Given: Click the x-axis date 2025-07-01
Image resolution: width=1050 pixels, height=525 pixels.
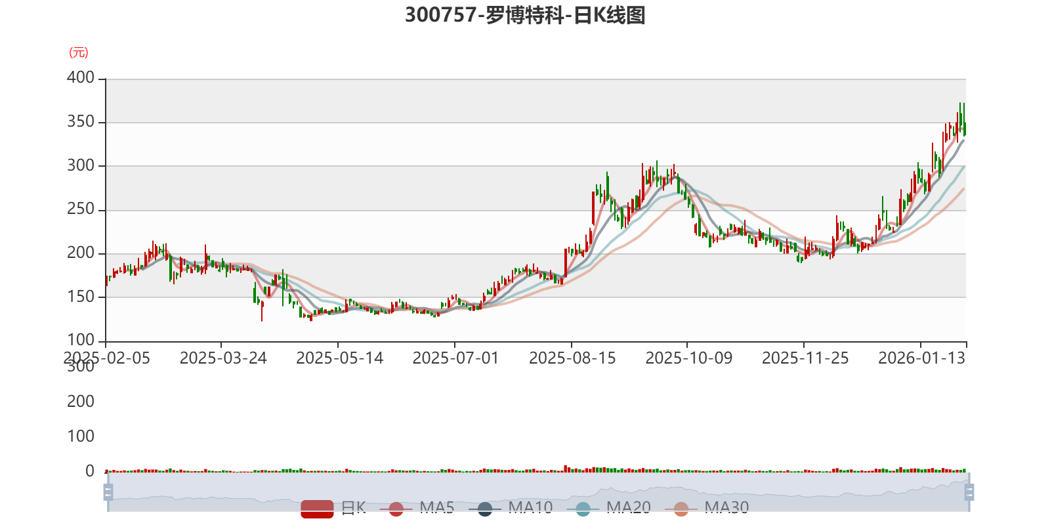Looking at the screenshot, I should pos(455,358).
